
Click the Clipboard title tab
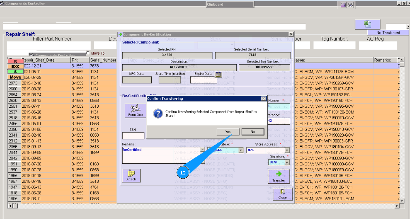[230, 4]
